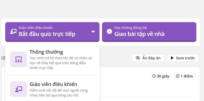The height and width of the screenshot is (101, 204).
Task: Open the 30 giây time limit selector
Action: (x=161, y=76)
